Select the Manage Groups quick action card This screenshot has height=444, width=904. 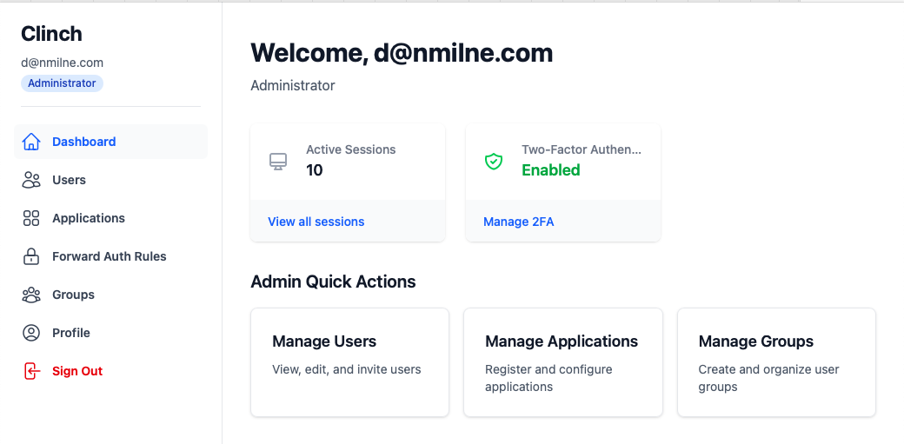point(776,361)
